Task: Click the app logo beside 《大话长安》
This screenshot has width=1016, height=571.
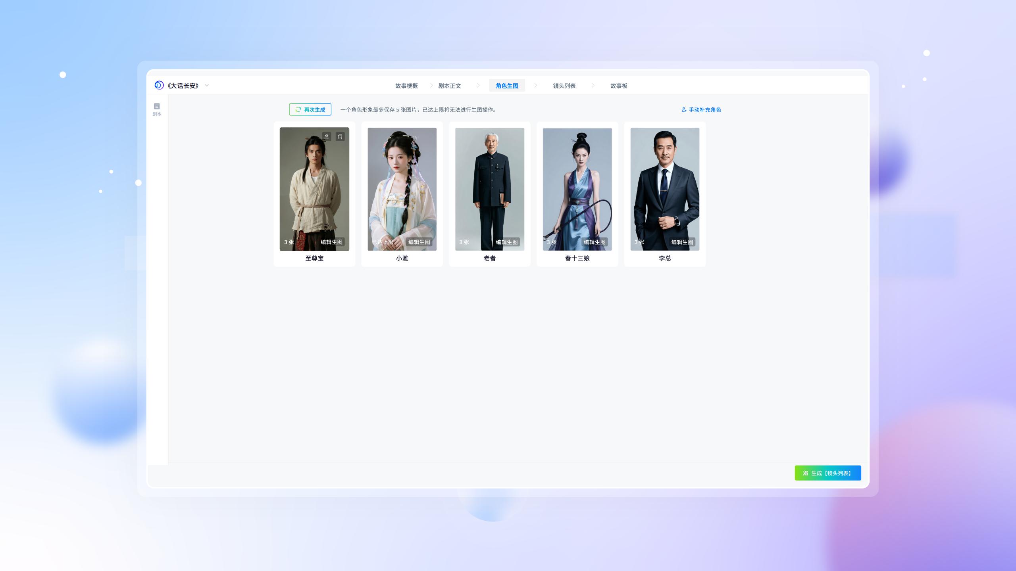Action: 159,85
